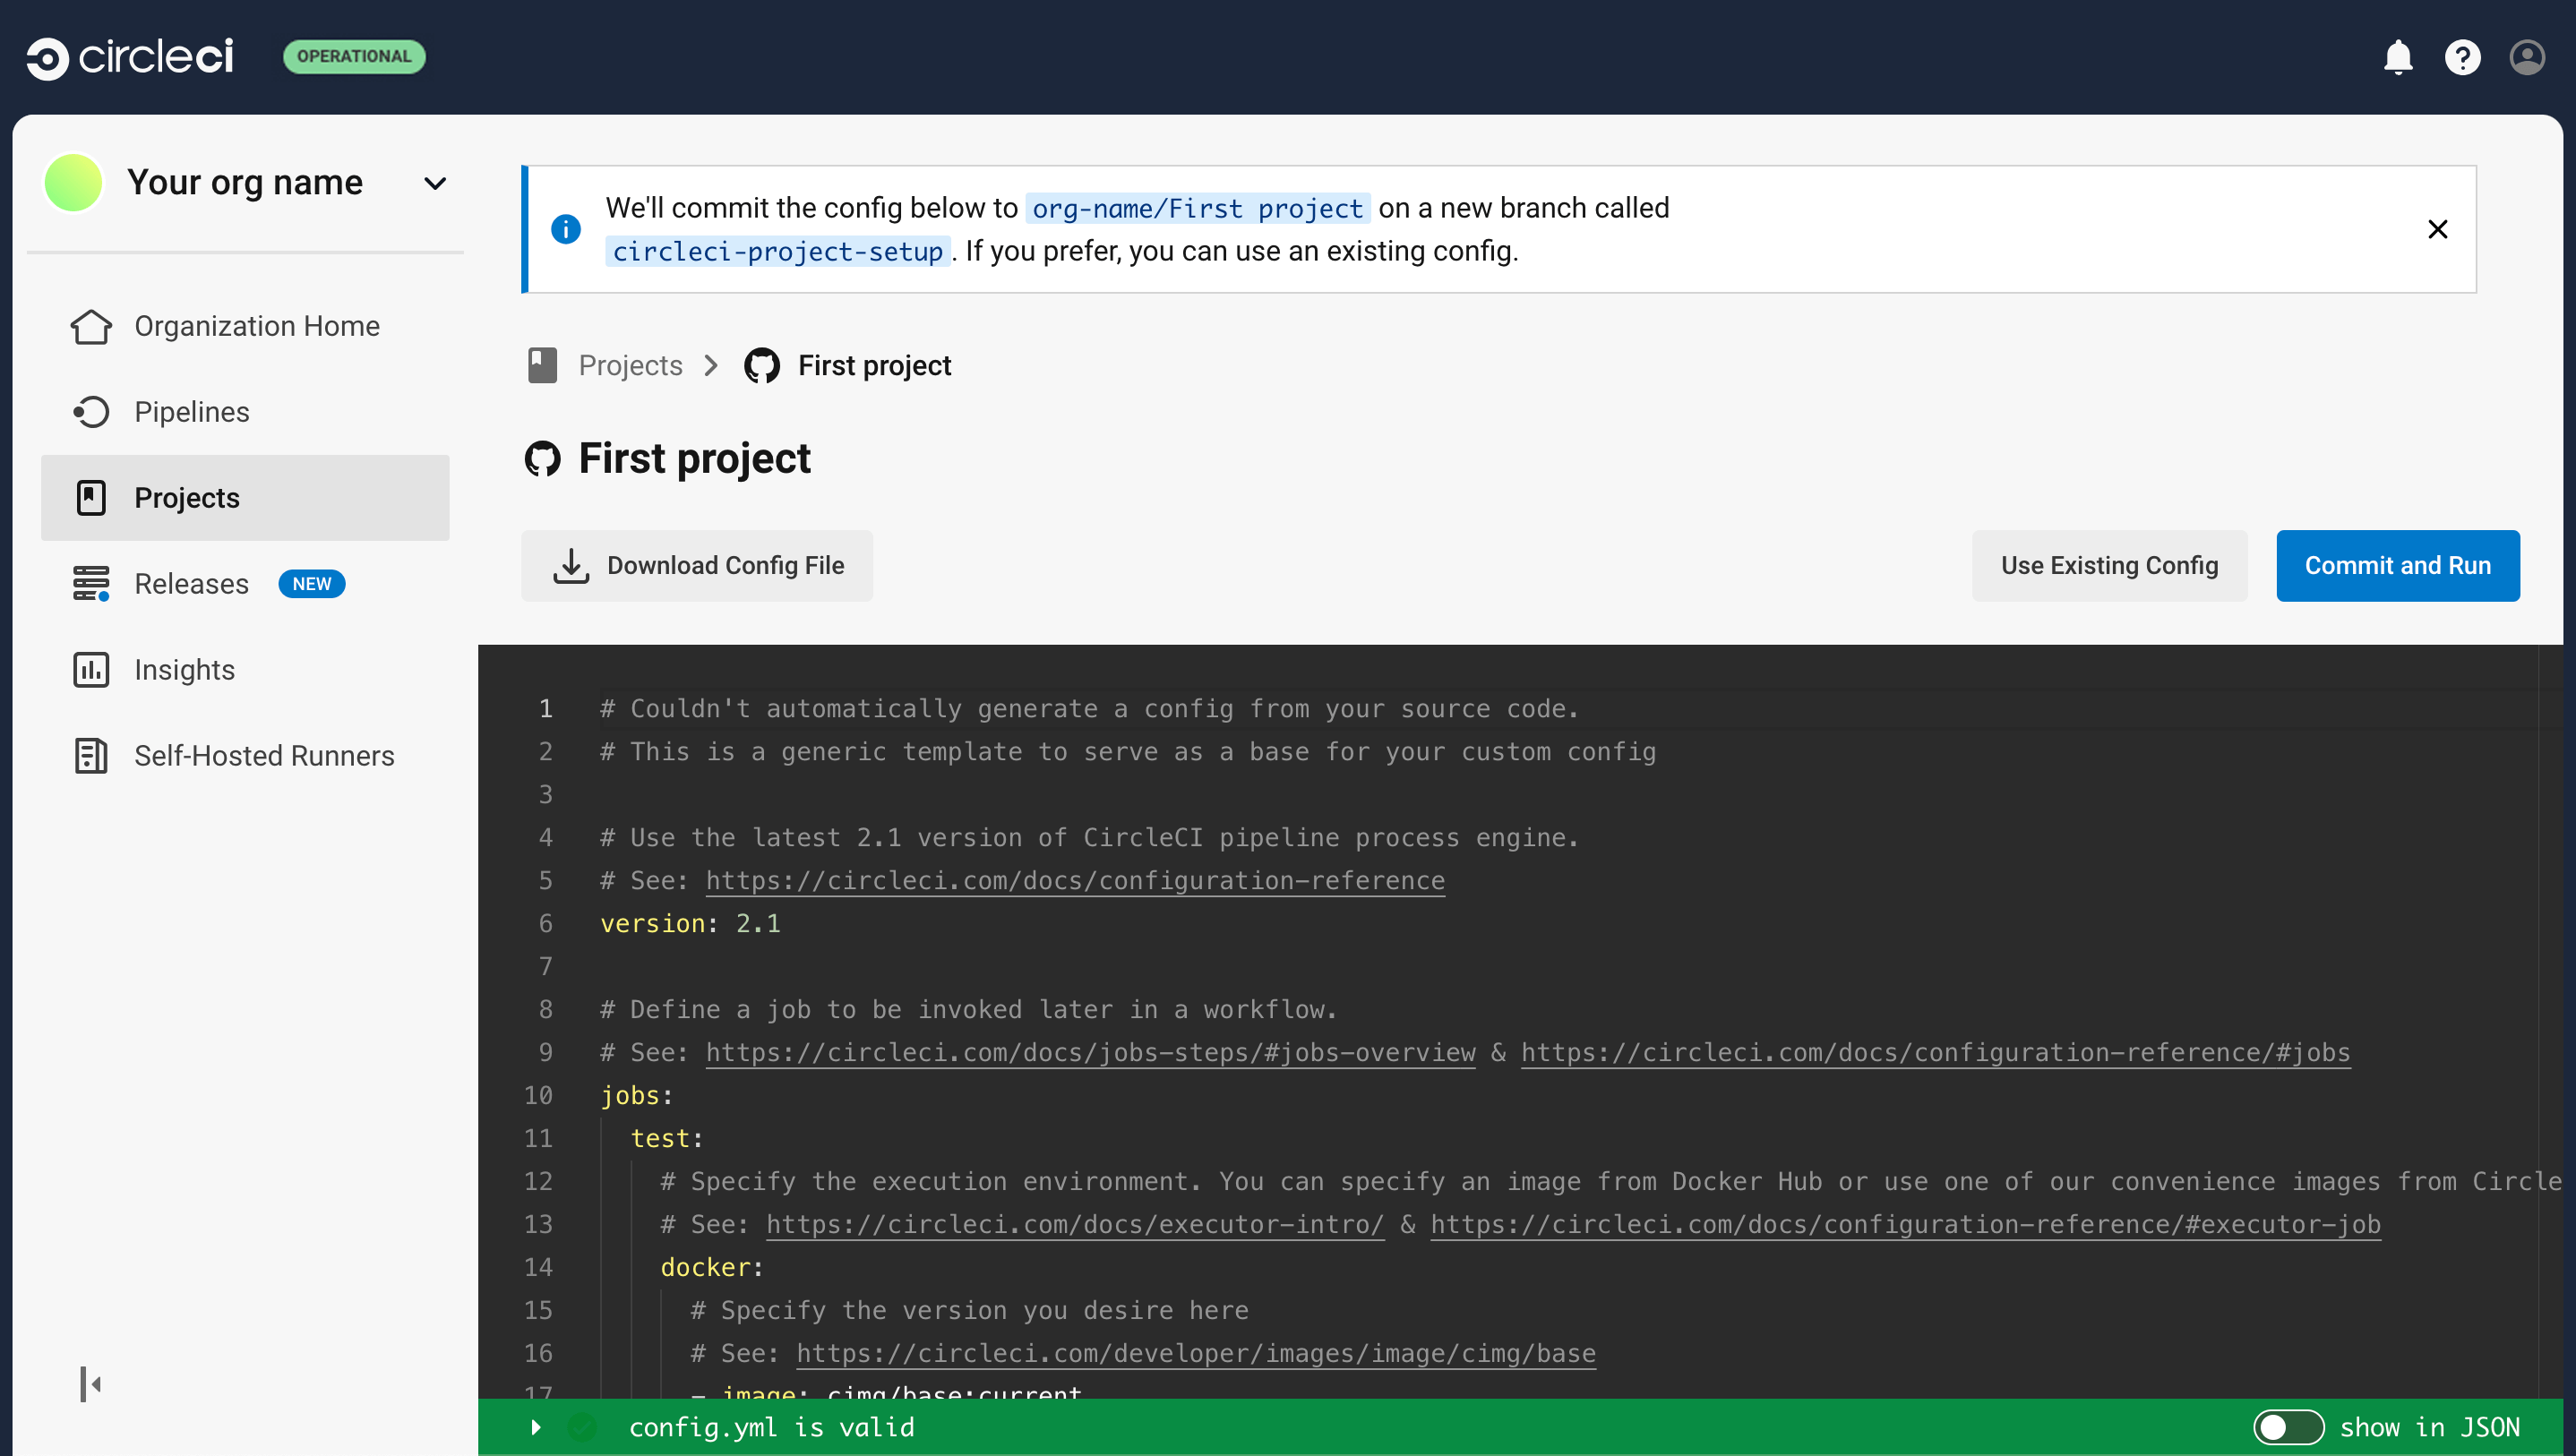
Task: Open the developer/images/image/cimg/base link
Action: [1196, 1354]
